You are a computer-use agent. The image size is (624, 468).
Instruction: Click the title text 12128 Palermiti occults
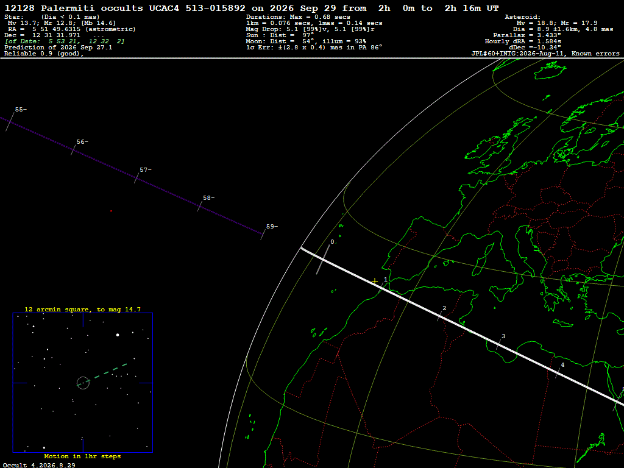74,9
